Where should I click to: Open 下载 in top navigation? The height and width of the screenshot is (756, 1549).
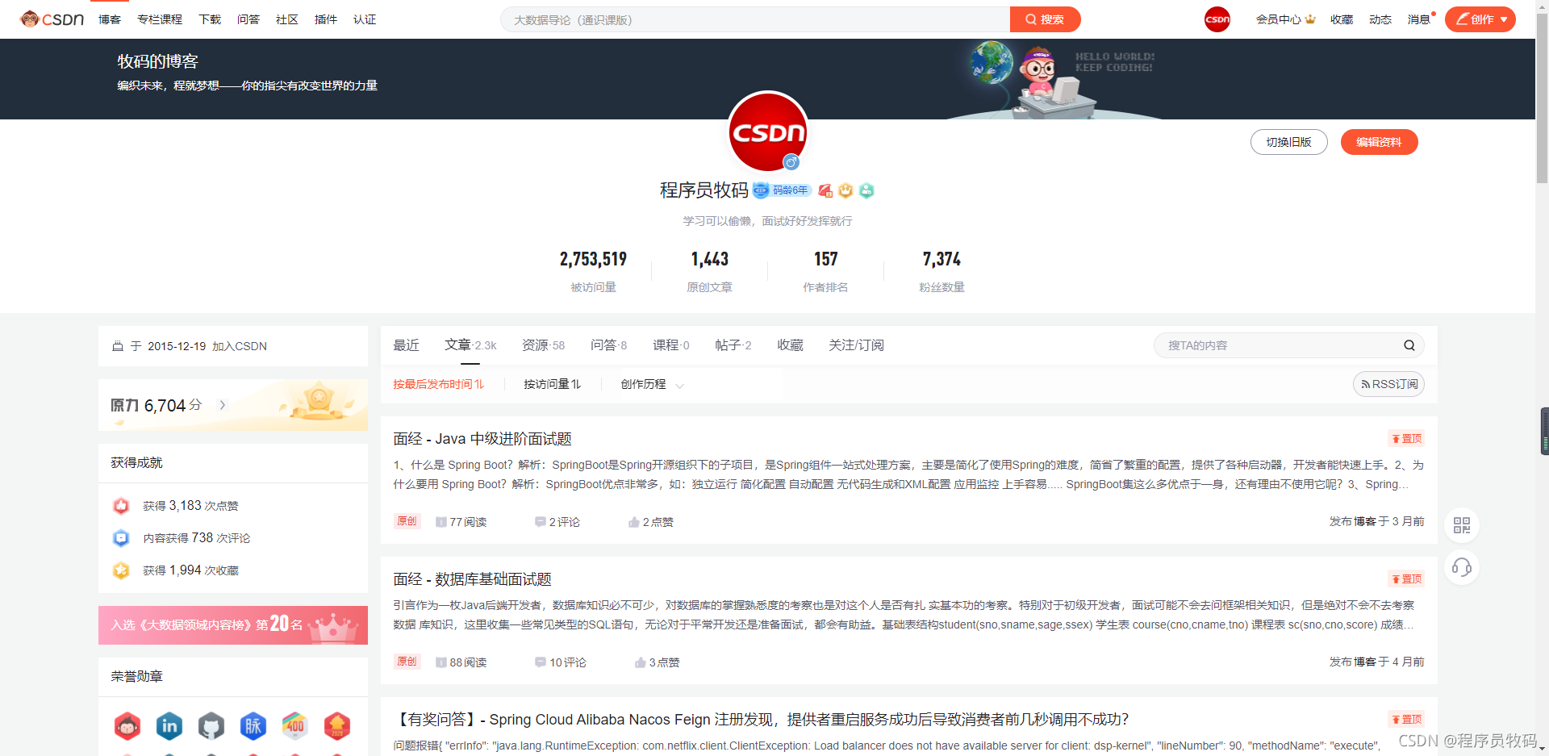click(x=210, y=19)
